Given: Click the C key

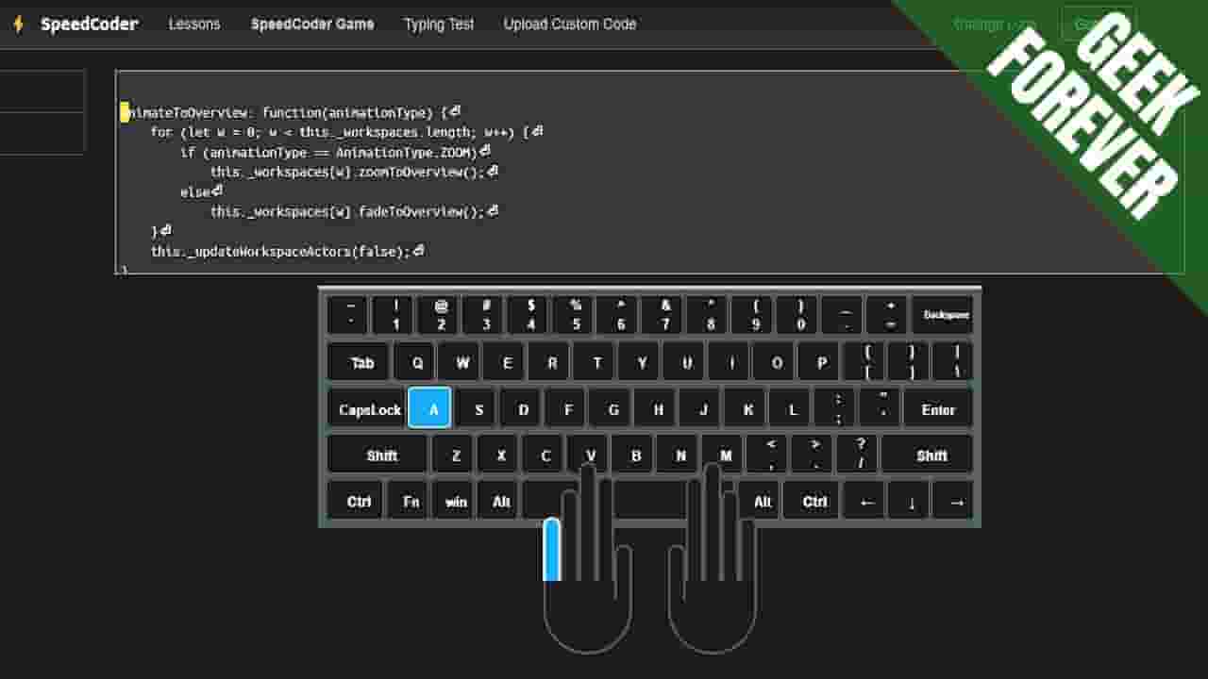Looking at the screenshot, I should 544,455.
